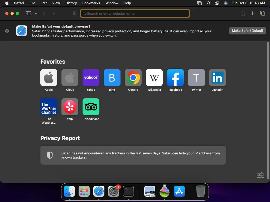This screenshot has height=202, width=270.
Task: Click the Safari icon in the Dock
Action: 99,191
